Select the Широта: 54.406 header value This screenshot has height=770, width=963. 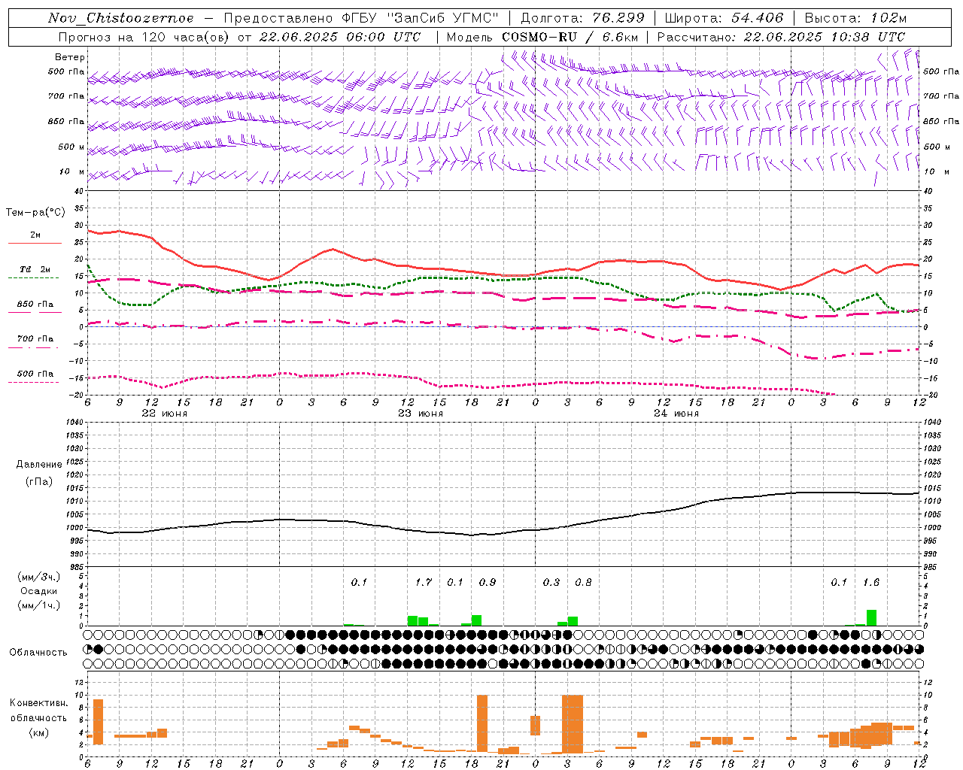click(x=724, y=18)
